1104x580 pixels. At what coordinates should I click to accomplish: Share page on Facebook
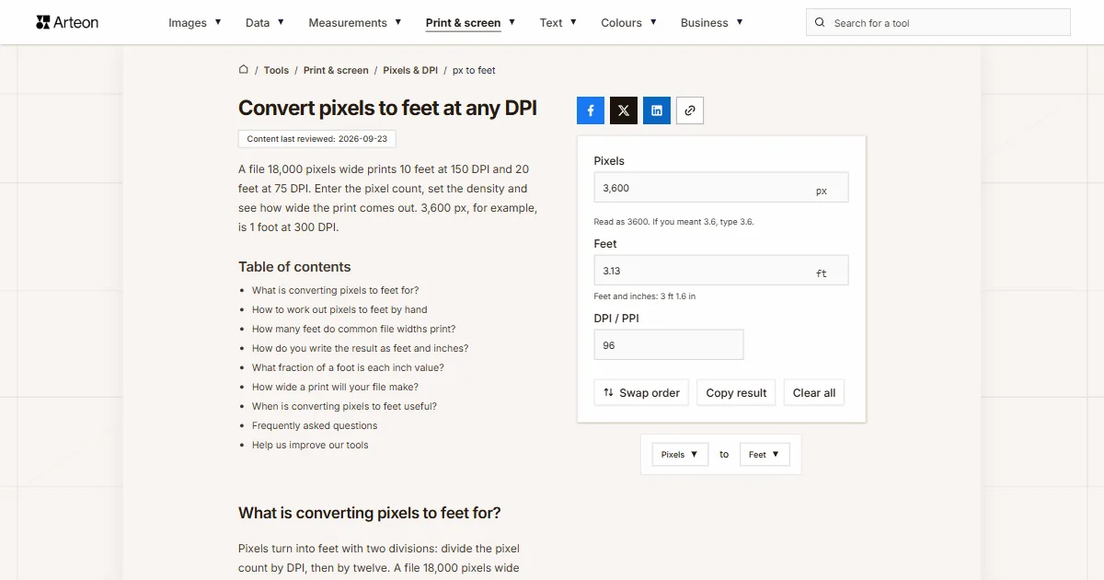(x=591, y=110)
